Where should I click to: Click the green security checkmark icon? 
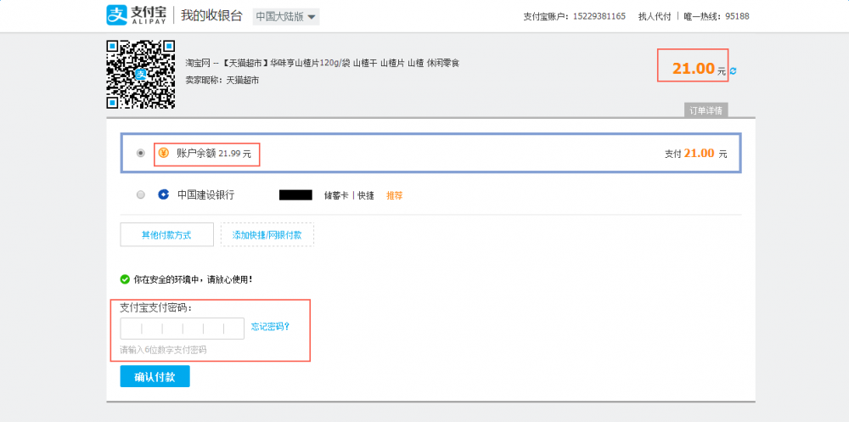pos(125,279)
